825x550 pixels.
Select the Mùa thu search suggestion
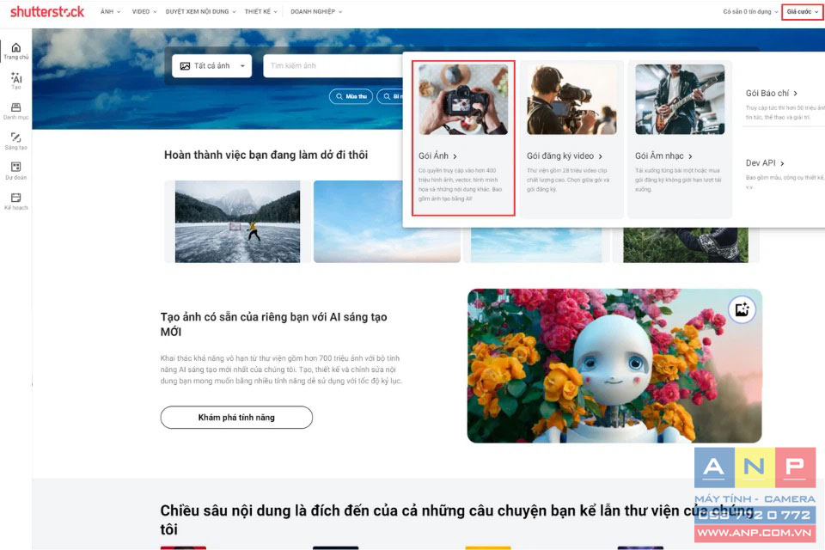pyautogui.click(x=351, y=96)
